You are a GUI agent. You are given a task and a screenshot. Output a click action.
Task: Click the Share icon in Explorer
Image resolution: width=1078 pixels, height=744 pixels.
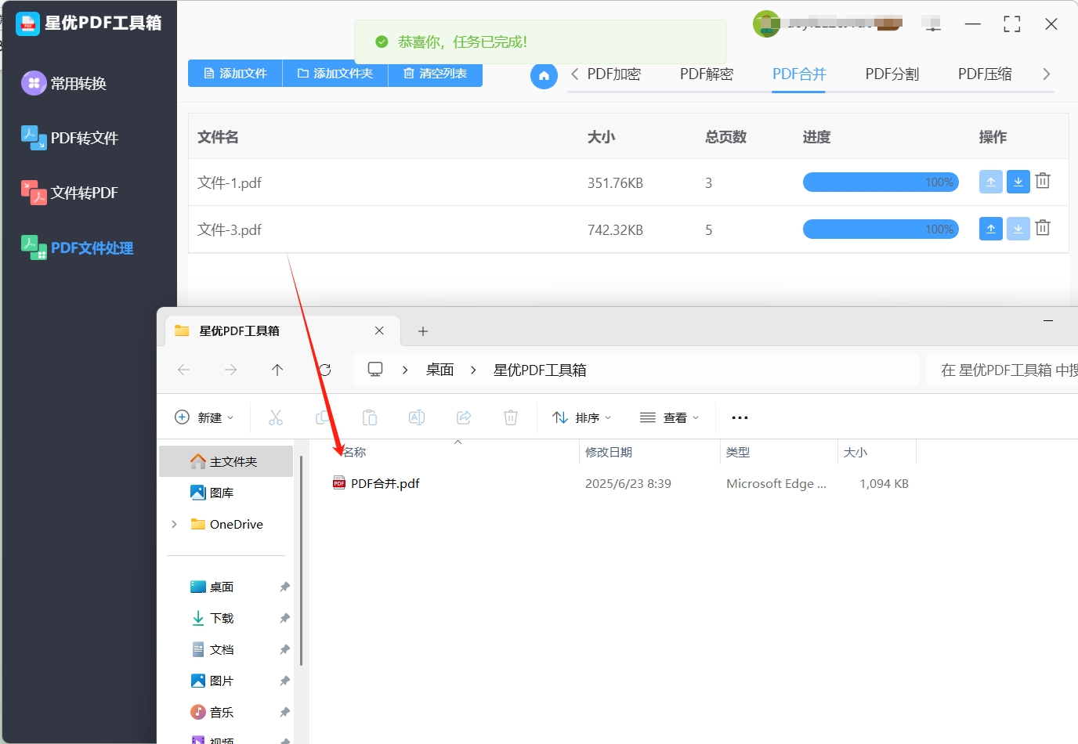[x=464, y=417]
